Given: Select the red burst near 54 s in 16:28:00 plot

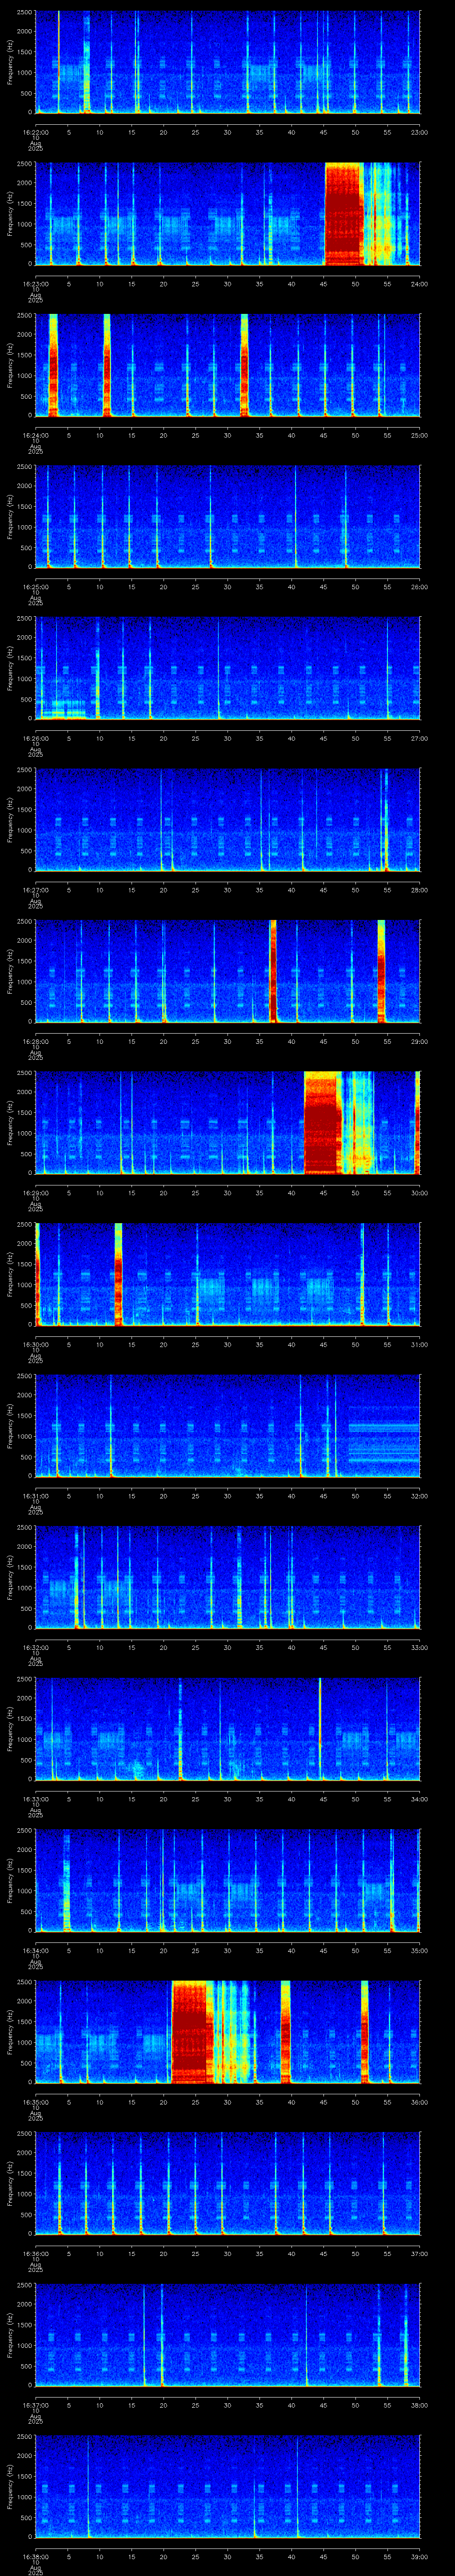Looking at the screenshot, I should pos(381,971).
